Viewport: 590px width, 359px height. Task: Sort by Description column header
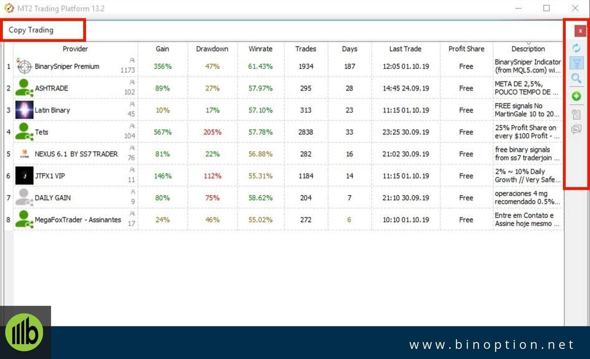[x=528, y=49]
